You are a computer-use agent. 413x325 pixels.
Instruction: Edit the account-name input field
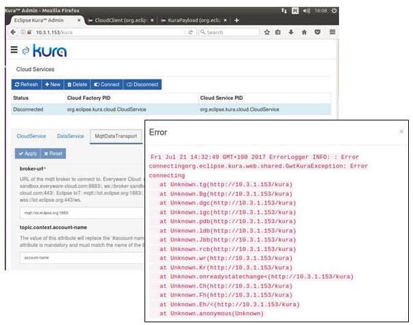pyautogui.click(x=82, y=258)
